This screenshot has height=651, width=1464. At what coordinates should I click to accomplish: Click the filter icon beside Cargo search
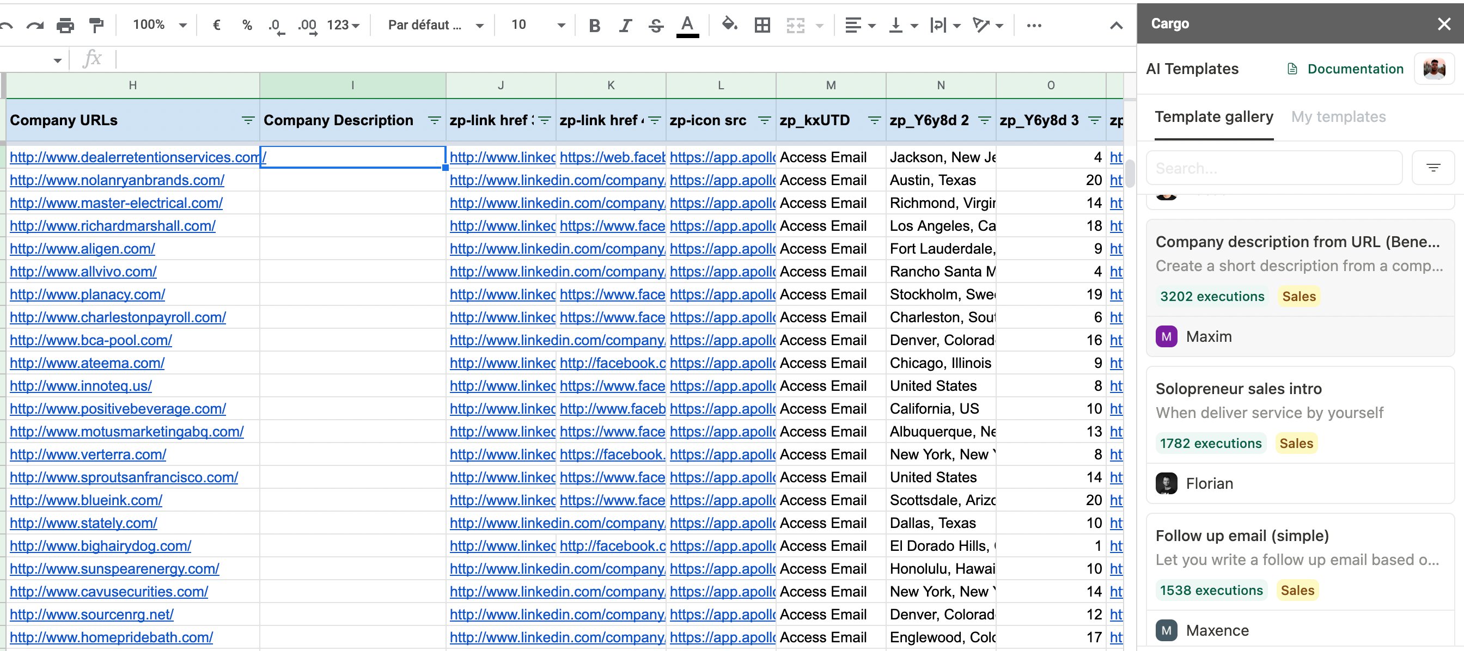click(x=1433, y=168)
